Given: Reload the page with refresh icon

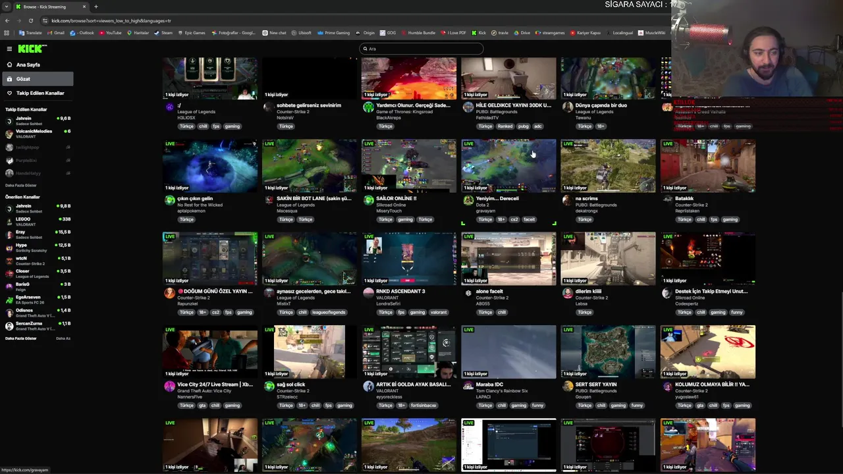Looking at the screenshot, I should coord(30,20).
